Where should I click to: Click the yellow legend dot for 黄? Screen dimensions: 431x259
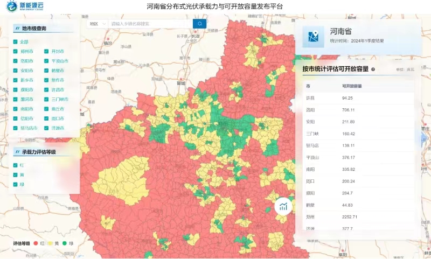(50, 243)
